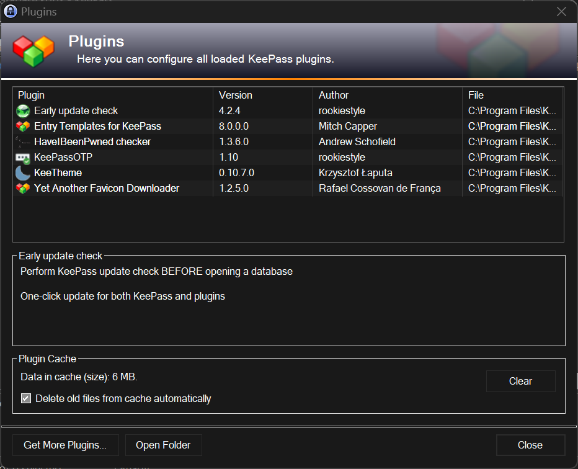Screen dimensions: 578x469
Task: Click the KeePassOTP plugin icon
Action: tap(23, 158)
